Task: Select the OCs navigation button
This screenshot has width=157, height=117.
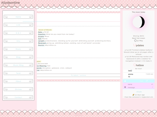Action: pyautogui.click(x=18, y=41)
